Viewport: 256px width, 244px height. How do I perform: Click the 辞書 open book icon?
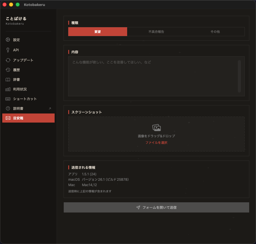pyautogui.click(x=8, y=79)
